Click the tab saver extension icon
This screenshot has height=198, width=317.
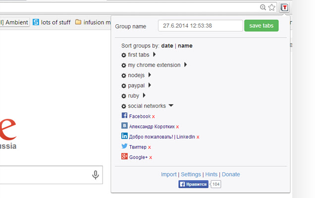pos(284,7)
